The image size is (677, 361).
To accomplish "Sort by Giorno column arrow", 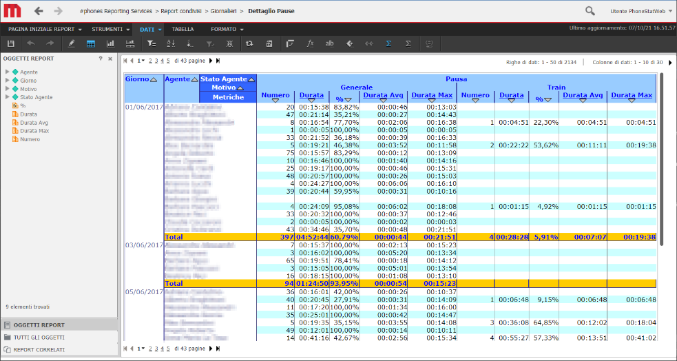I will click(x=154, y=79).
